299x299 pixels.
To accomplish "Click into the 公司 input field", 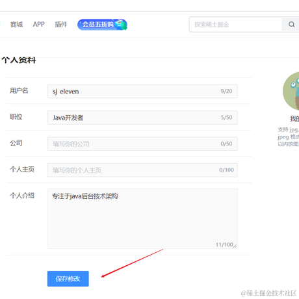I will tap(142, 144).
